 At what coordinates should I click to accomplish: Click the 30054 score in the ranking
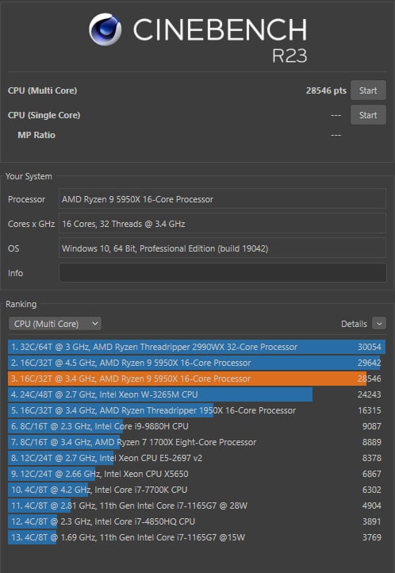[x=370, y=347]
